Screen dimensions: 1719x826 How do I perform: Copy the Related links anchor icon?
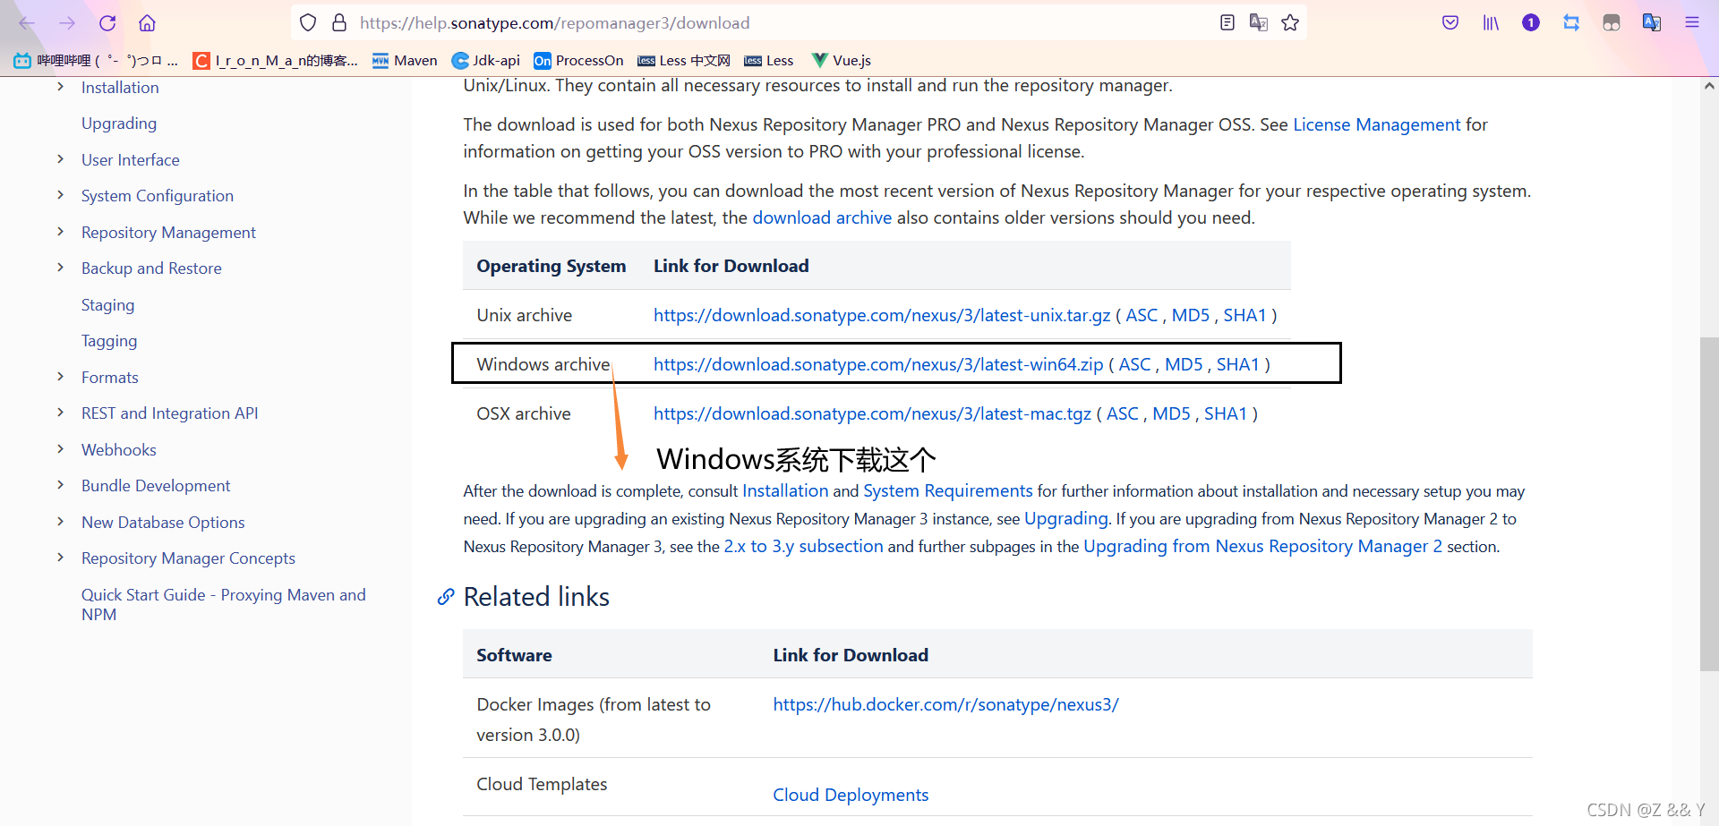click(445, 597)
